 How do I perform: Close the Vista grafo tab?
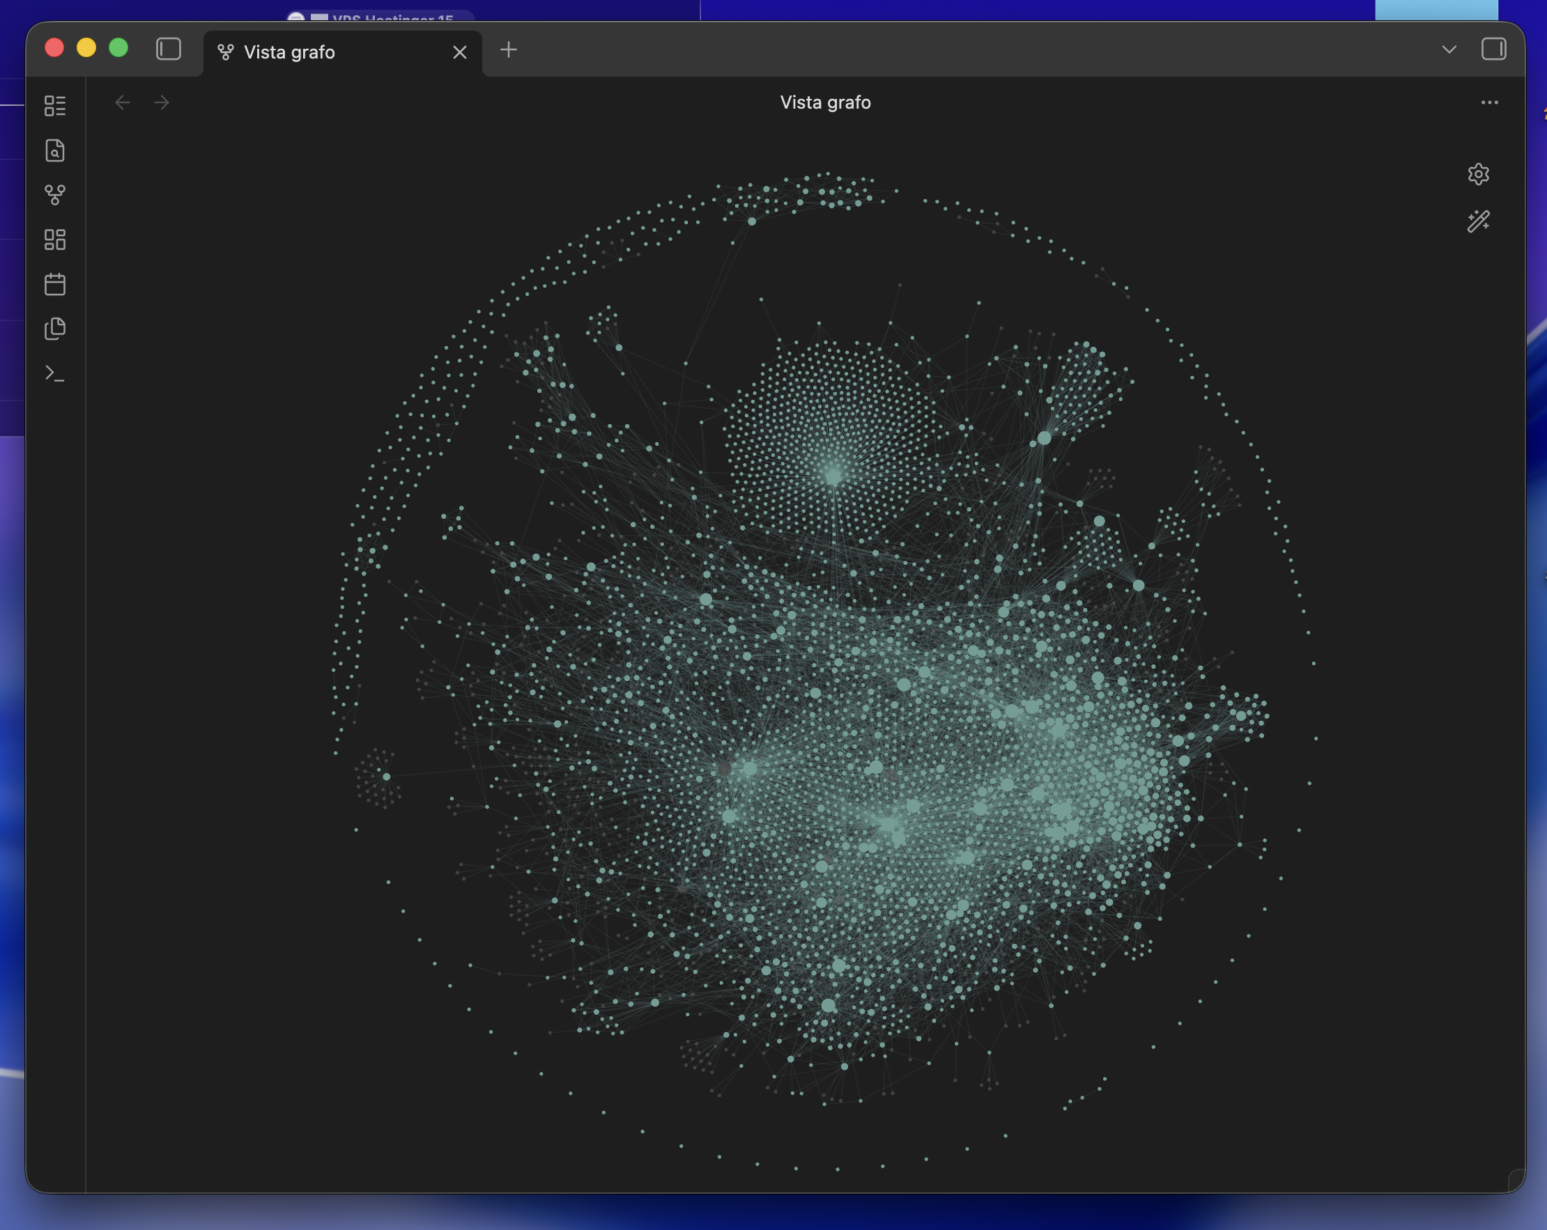460,52
